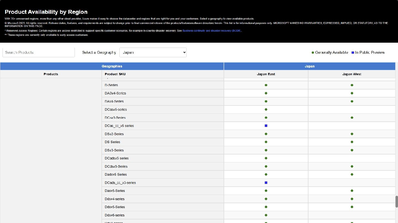The width and height of the screenshot is (398, 223).
Task: Click the DASv4-Series Japan East green dot
Action: coord(266,93)
